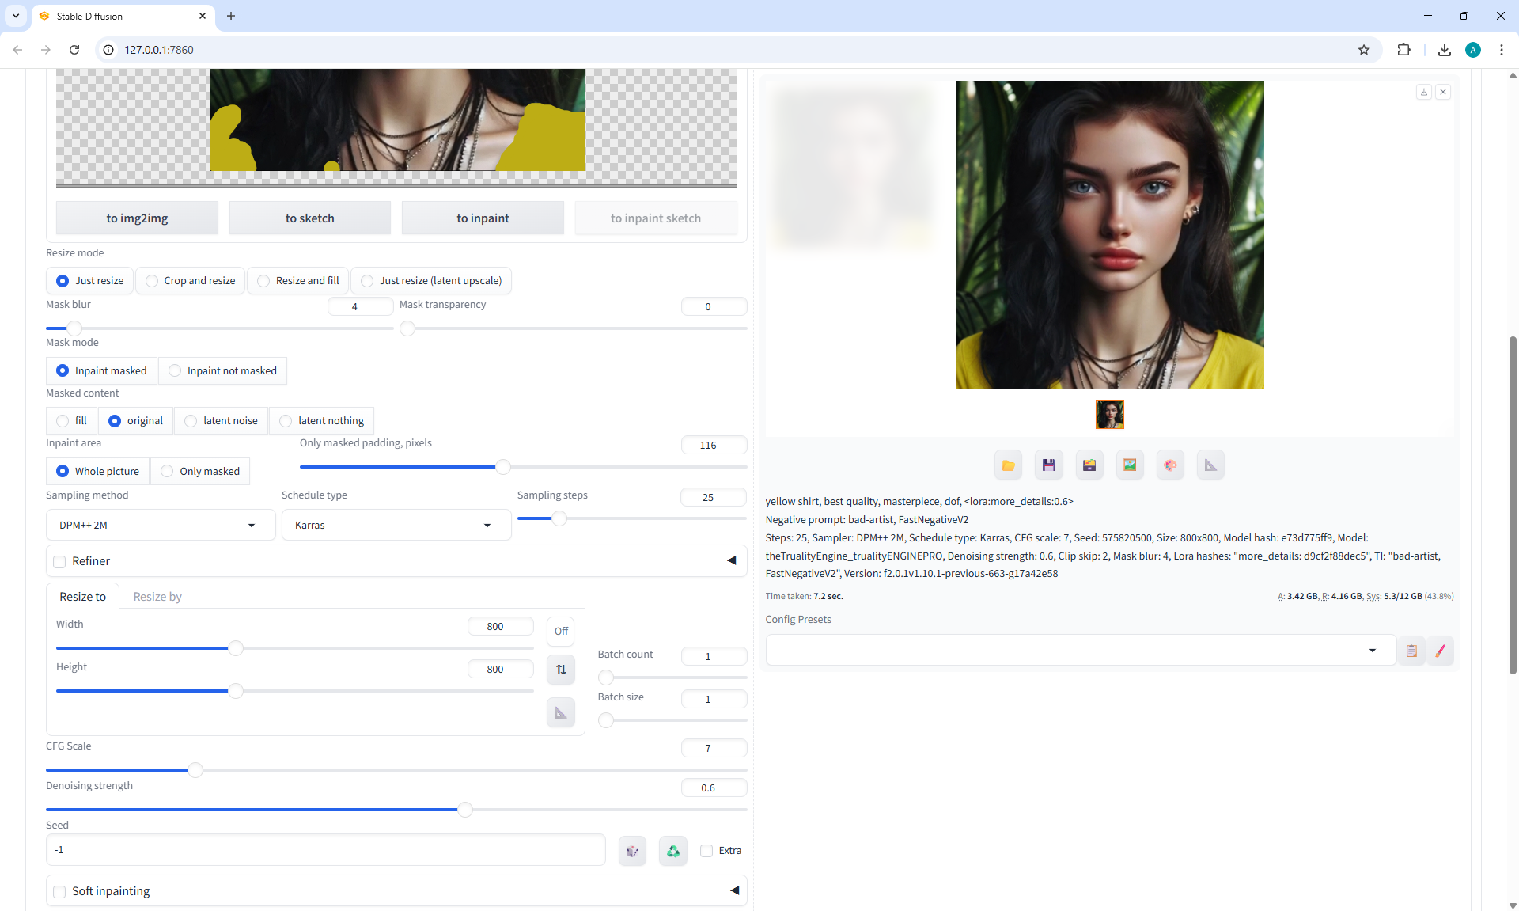Click the dice randomize seed button
The image size is (1519, 911).
[632, 851]
